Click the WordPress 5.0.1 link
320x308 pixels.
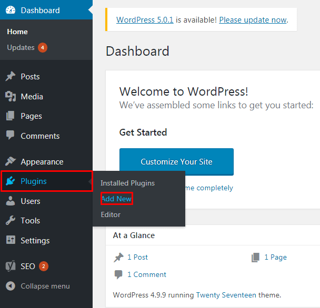coord(145,20)
